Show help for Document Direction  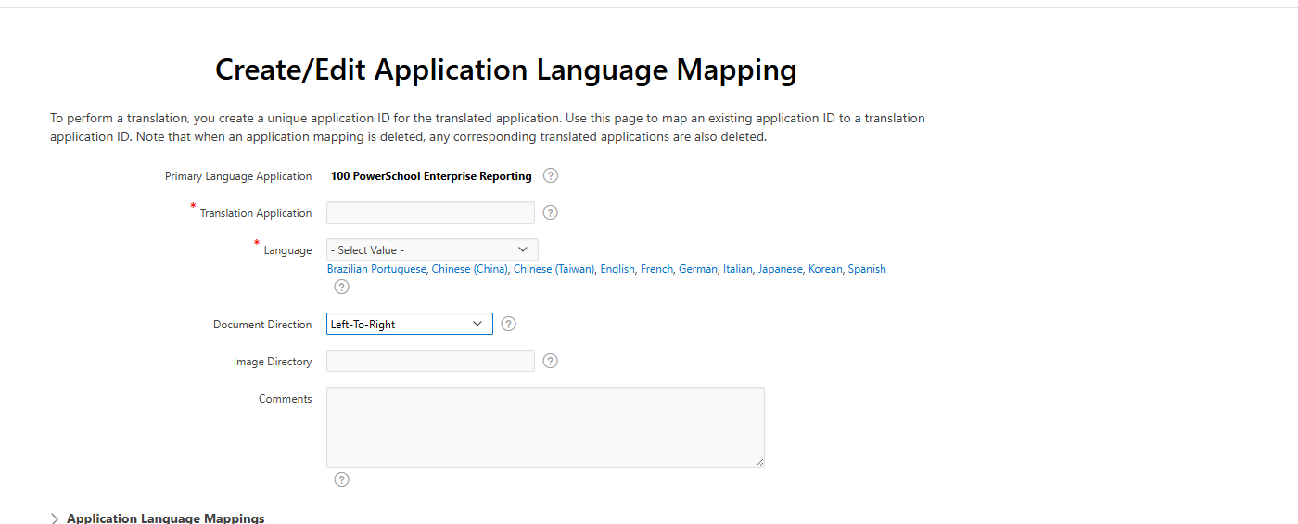(x=508, y=324)
